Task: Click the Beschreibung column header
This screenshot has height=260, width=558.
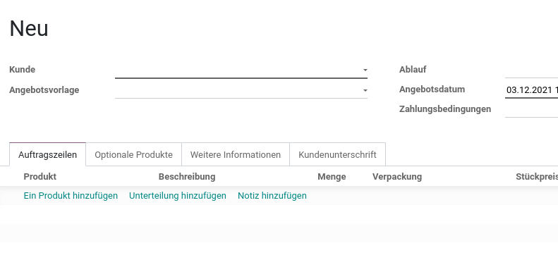Action: [187, 176]
